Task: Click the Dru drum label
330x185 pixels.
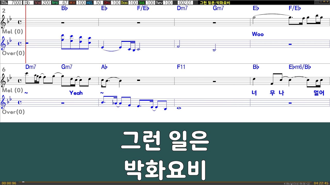Action: tap(108, 3)
